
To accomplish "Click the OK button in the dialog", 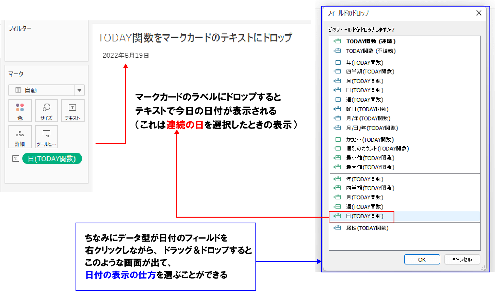I will (422, 259).
